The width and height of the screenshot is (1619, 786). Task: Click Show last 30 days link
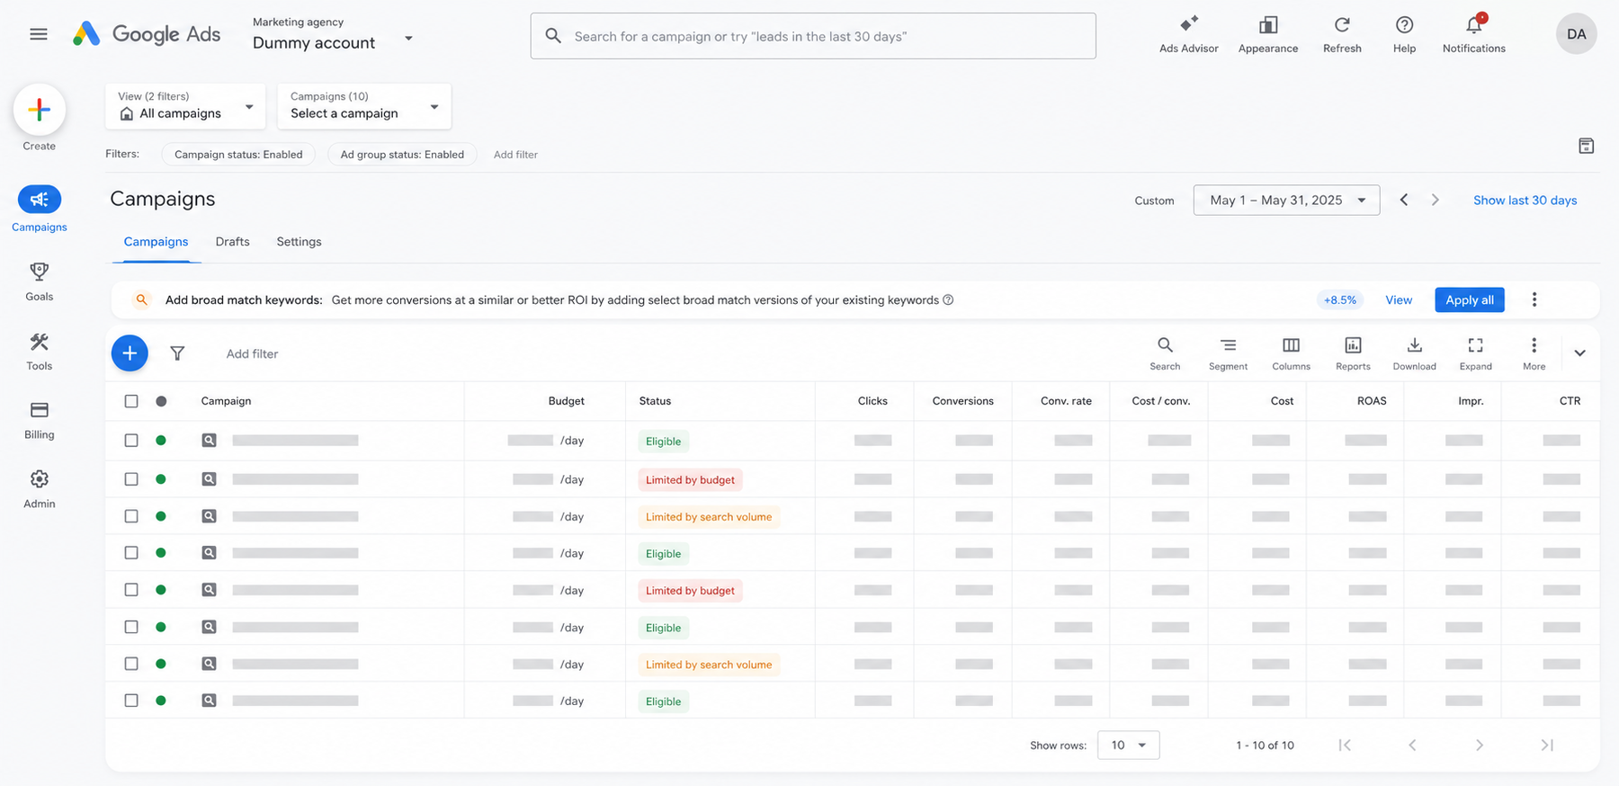(1525, 200)
